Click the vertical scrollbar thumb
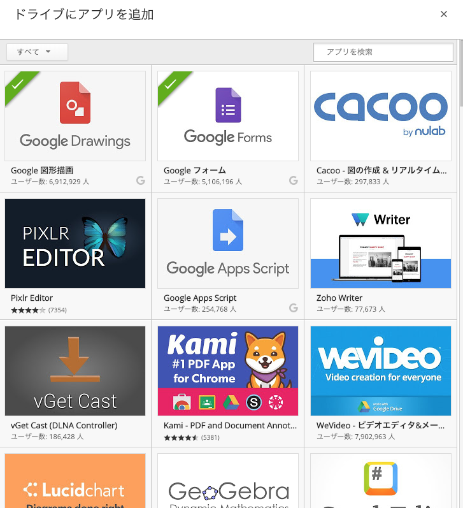The height and width of the screenshot is (508, 463). point(461,73)
